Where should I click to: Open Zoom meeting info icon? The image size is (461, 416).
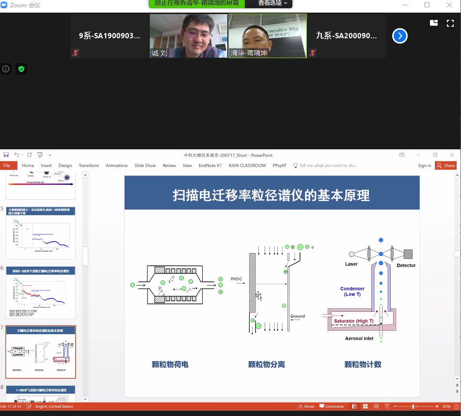coord(6,69)
